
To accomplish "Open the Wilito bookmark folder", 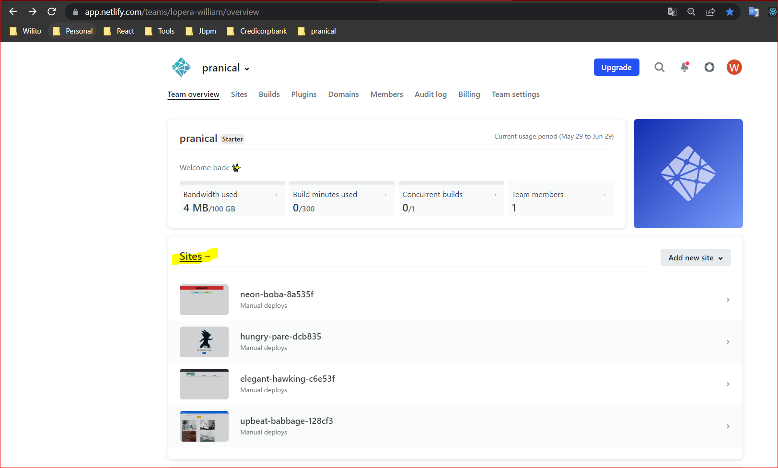I will tap(26, 31).
